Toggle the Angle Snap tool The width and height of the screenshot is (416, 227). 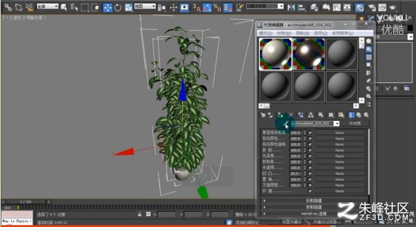pos(207,8)
